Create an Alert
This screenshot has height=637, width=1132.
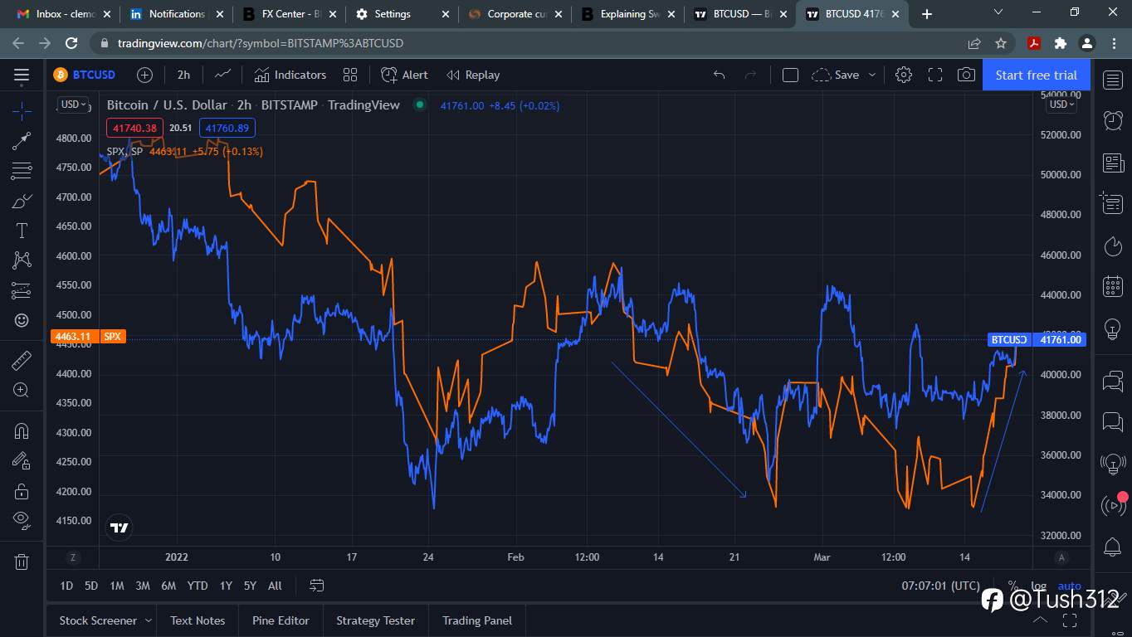pyautogui.click(x=404, y=75)
